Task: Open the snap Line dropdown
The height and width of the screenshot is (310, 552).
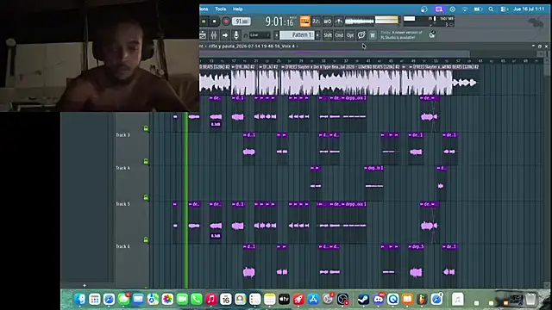Action: point(260,35)
